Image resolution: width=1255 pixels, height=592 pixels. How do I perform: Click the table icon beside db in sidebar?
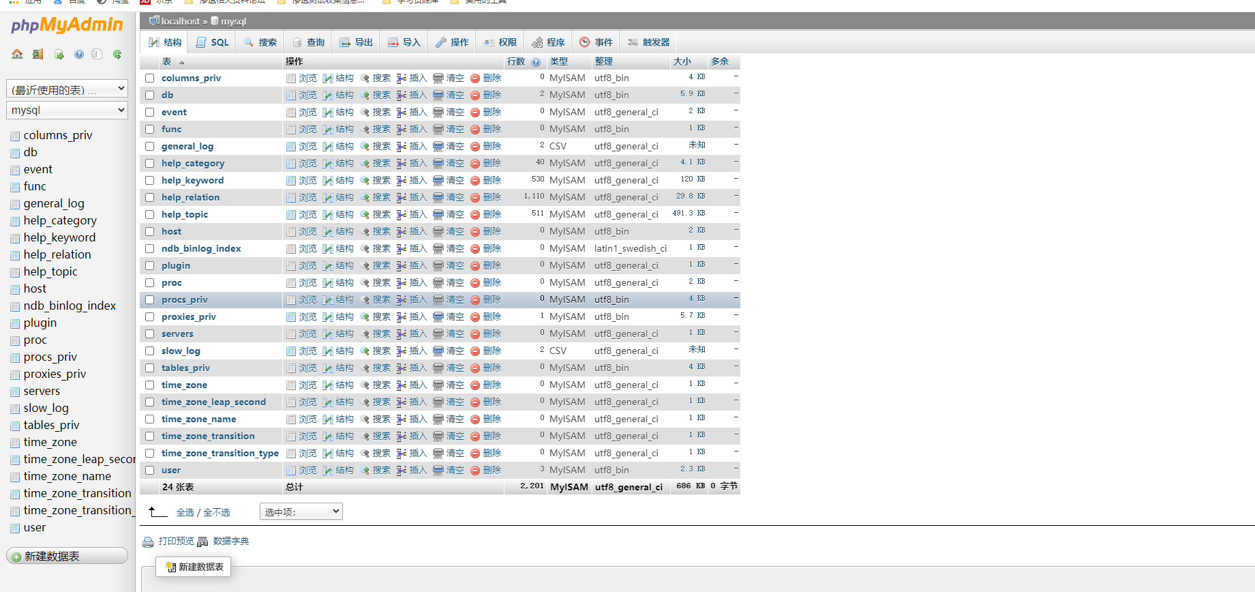tap(15, 153)
